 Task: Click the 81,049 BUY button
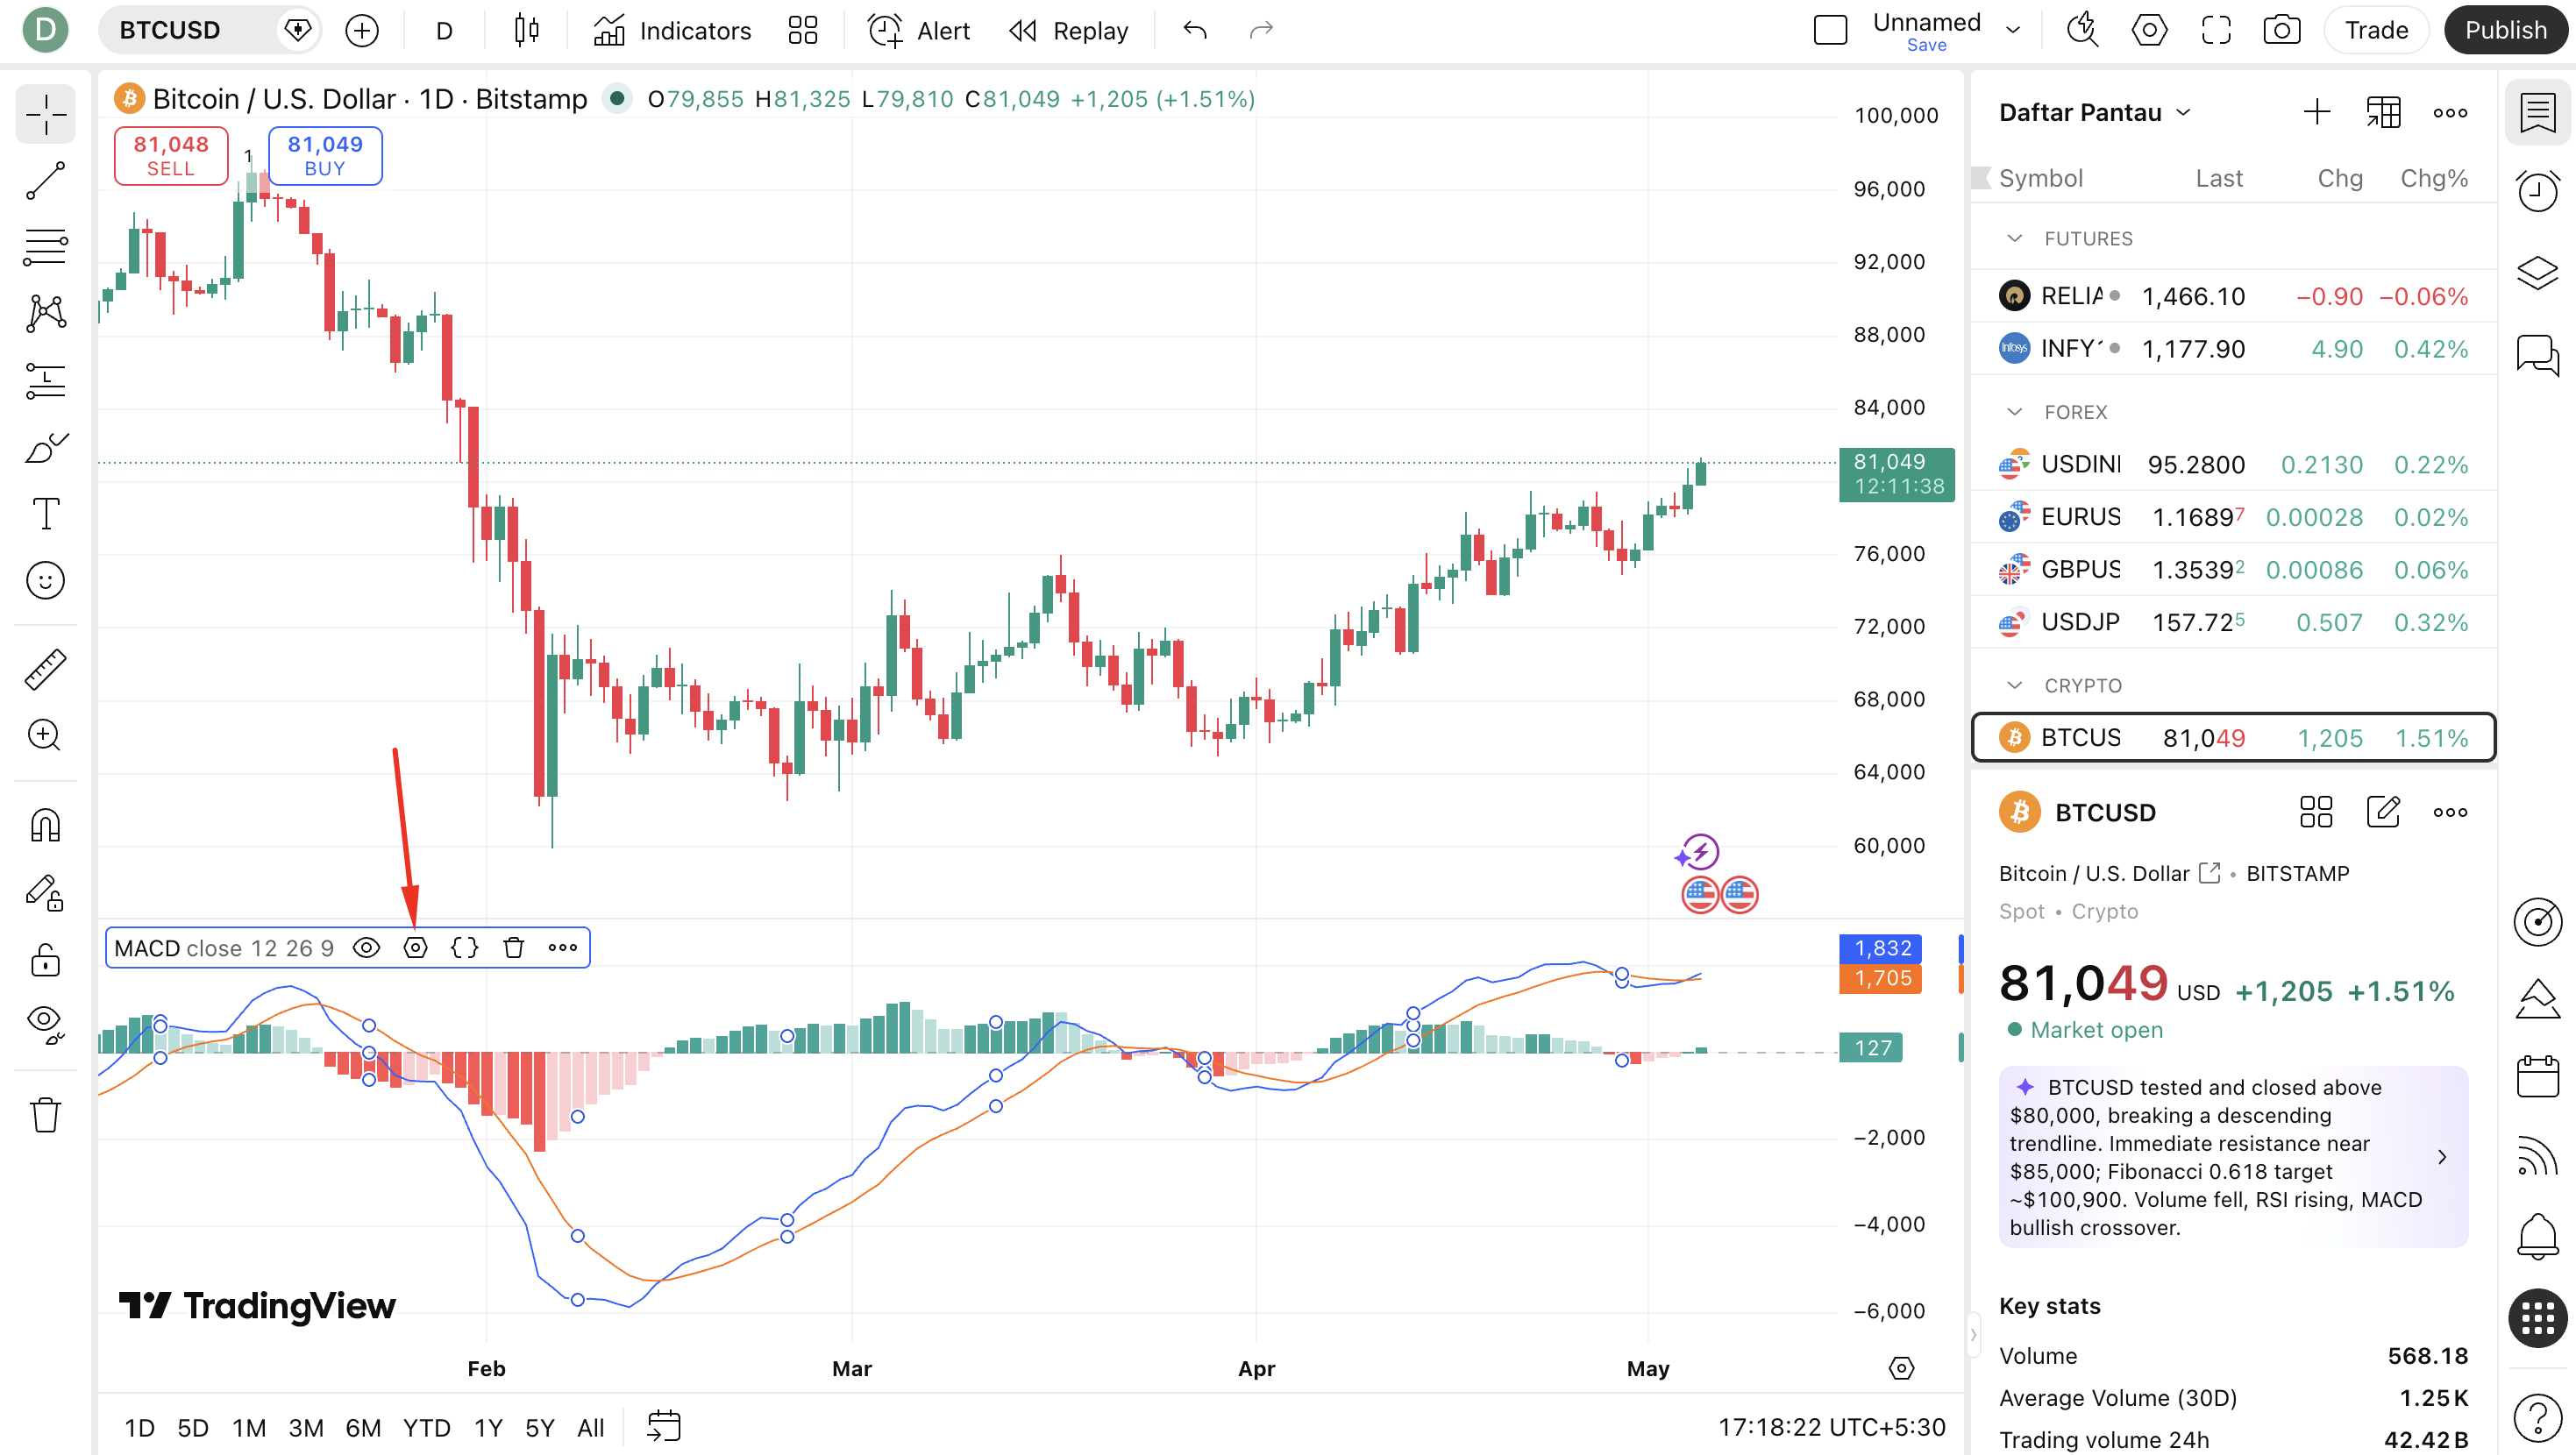click(325, 155)
